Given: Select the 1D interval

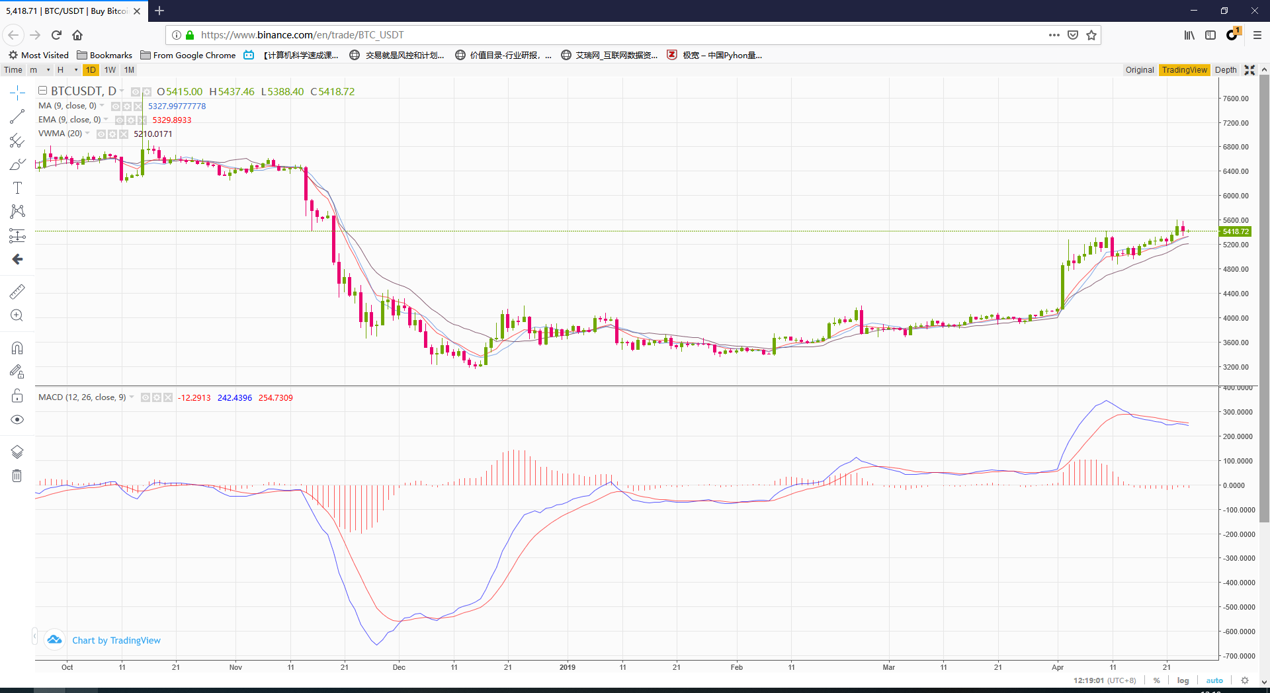Looking at the screenshot, I should click(91, 70).
